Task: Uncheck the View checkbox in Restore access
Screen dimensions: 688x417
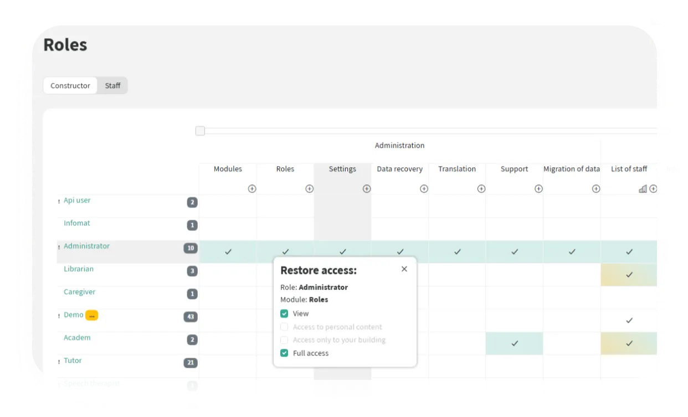Action: 284,313
